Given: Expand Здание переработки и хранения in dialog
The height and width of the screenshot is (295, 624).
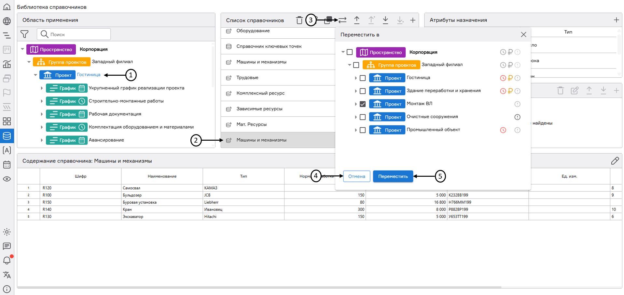Looking at the screenshot, I should coord(356,91).
